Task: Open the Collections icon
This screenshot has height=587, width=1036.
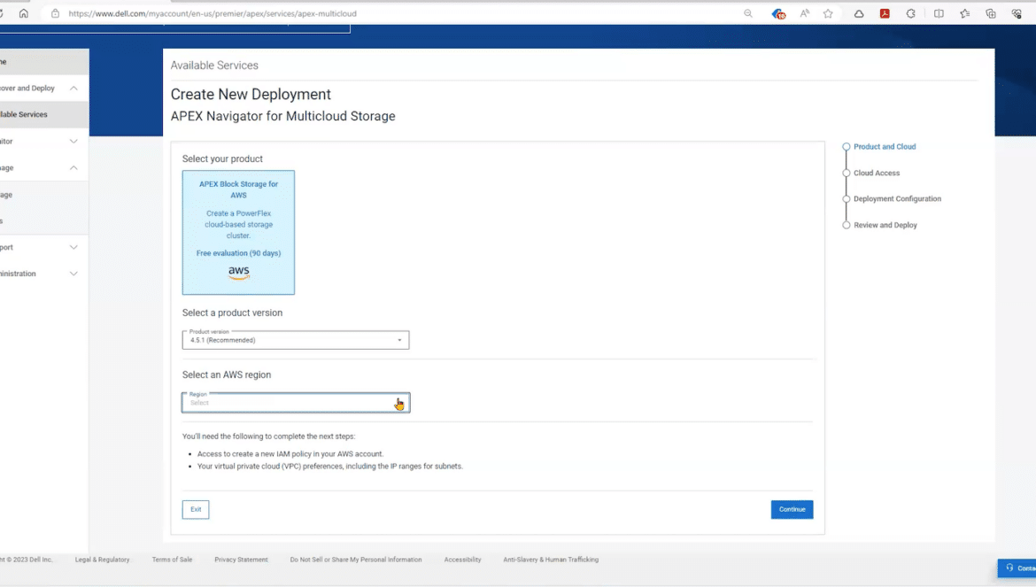Action: pyautogui.click(x=991, y=13)
